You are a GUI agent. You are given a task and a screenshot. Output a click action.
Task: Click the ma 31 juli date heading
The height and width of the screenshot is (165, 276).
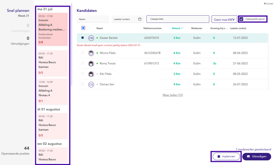[45, 9]
